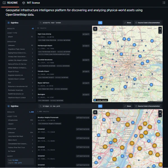Click Share in airports near london panel

coord(128,23)
